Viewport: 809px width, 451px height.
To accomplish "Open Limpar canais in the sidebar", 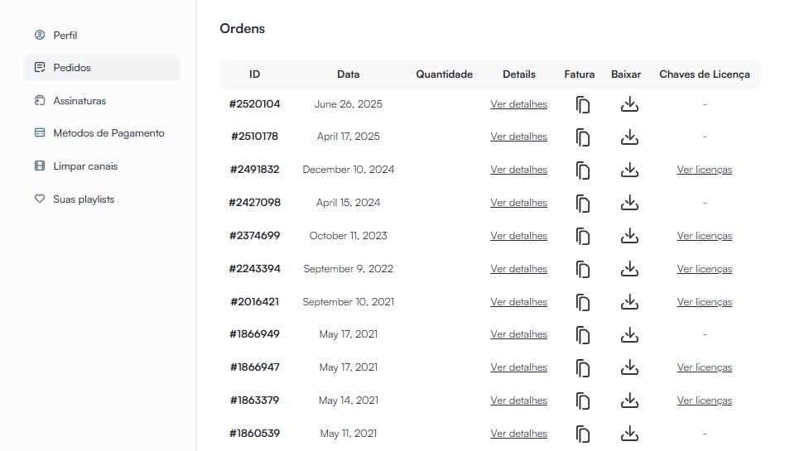I will tap(85, 166).
